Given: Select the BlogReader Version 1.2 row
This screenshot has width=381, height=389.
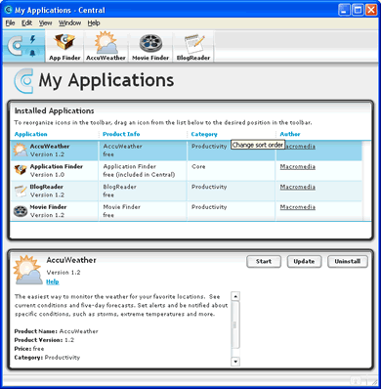Looking at the screenshot, I should tap(186, 191).
